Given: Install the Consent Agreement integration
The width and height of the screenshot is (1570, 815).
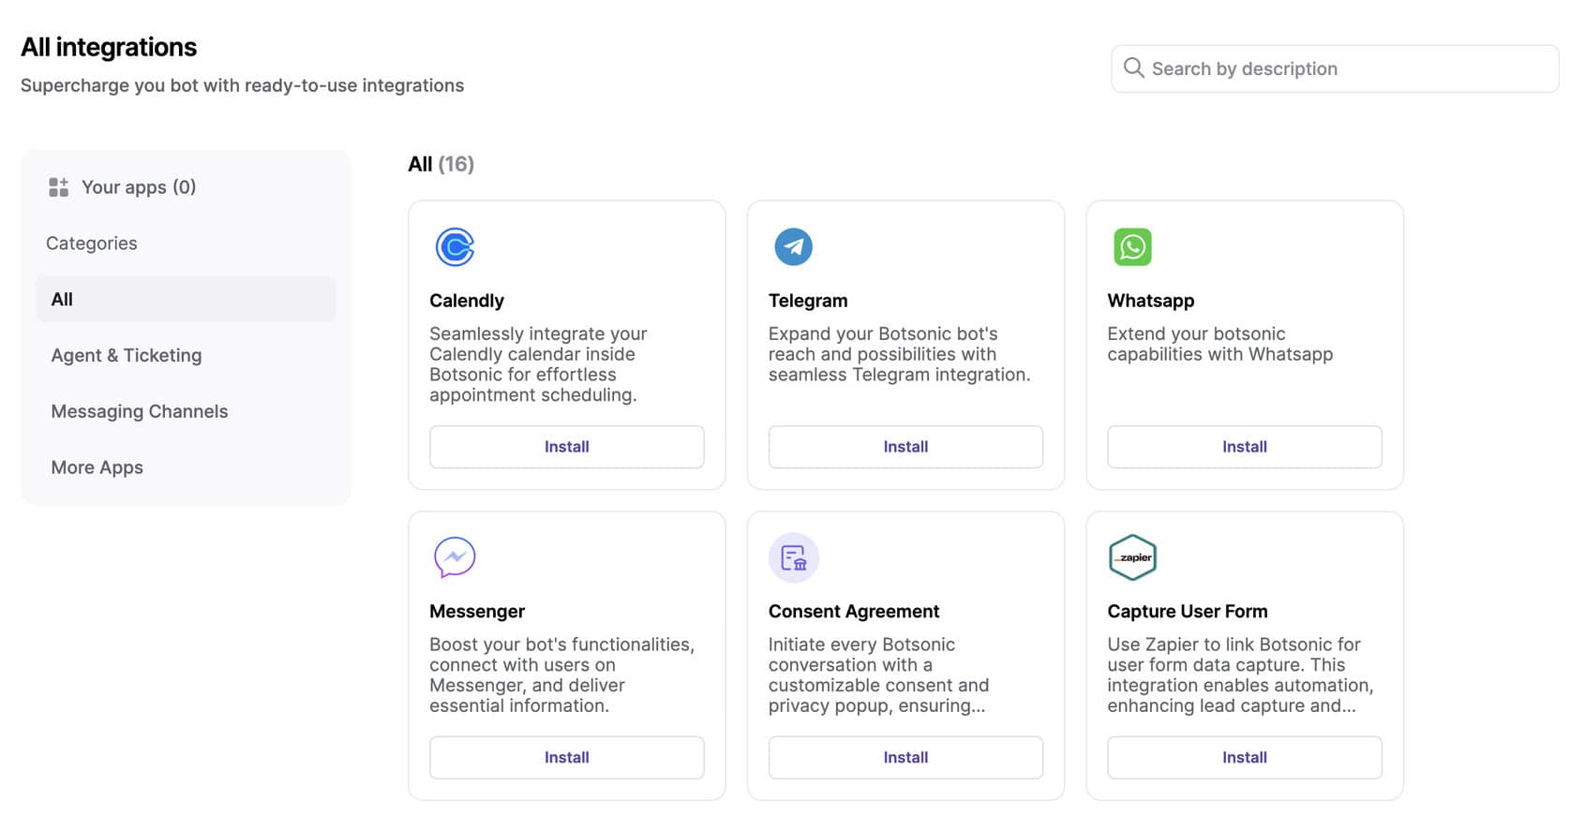Looking at the screenshot, I should coord(905,758).
